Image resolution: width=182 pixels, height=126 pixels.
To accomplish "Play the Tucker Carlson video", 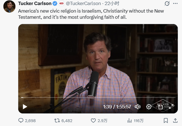I will pyautogui.click(x=25, y=106).
